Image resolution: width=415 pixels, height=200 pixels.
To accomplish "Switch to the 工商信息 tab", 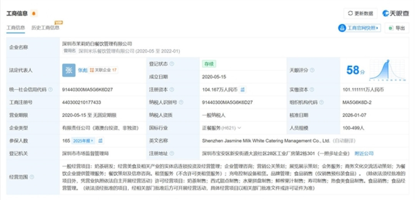I will [x=16, y=28].
